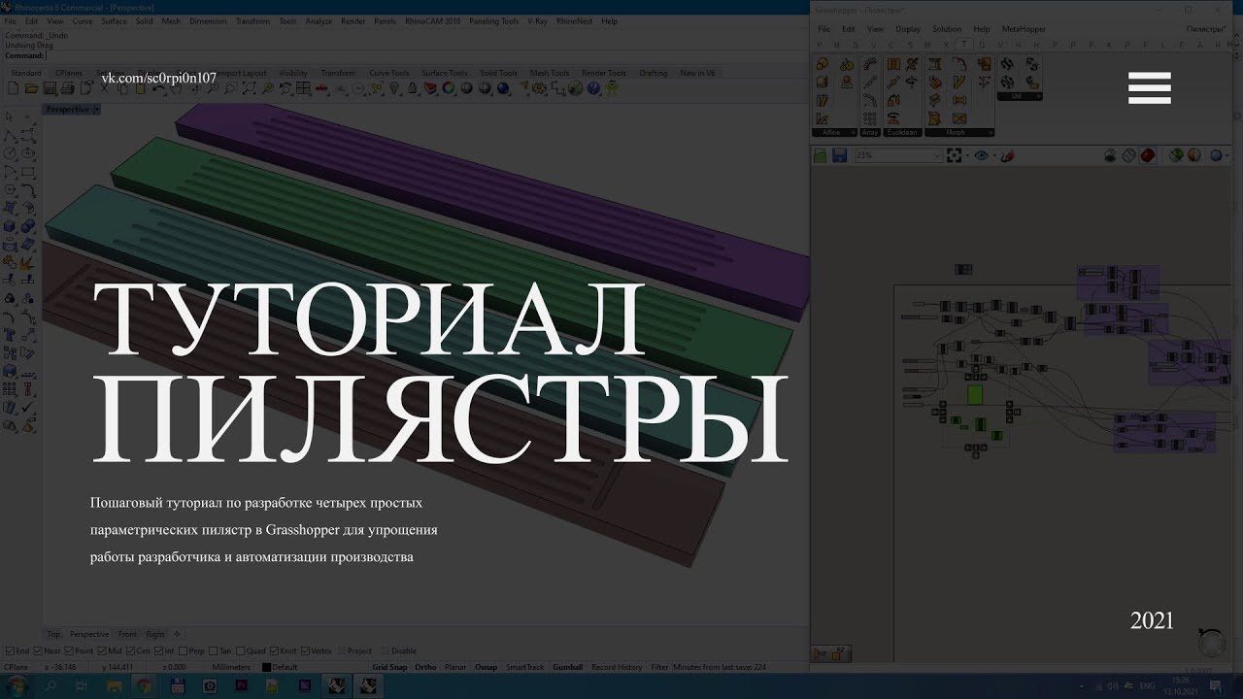This screenshot has width=1243, height=699.
Task: Click the Open folder icon in Rhino toolbar
Action: point(31,88)
